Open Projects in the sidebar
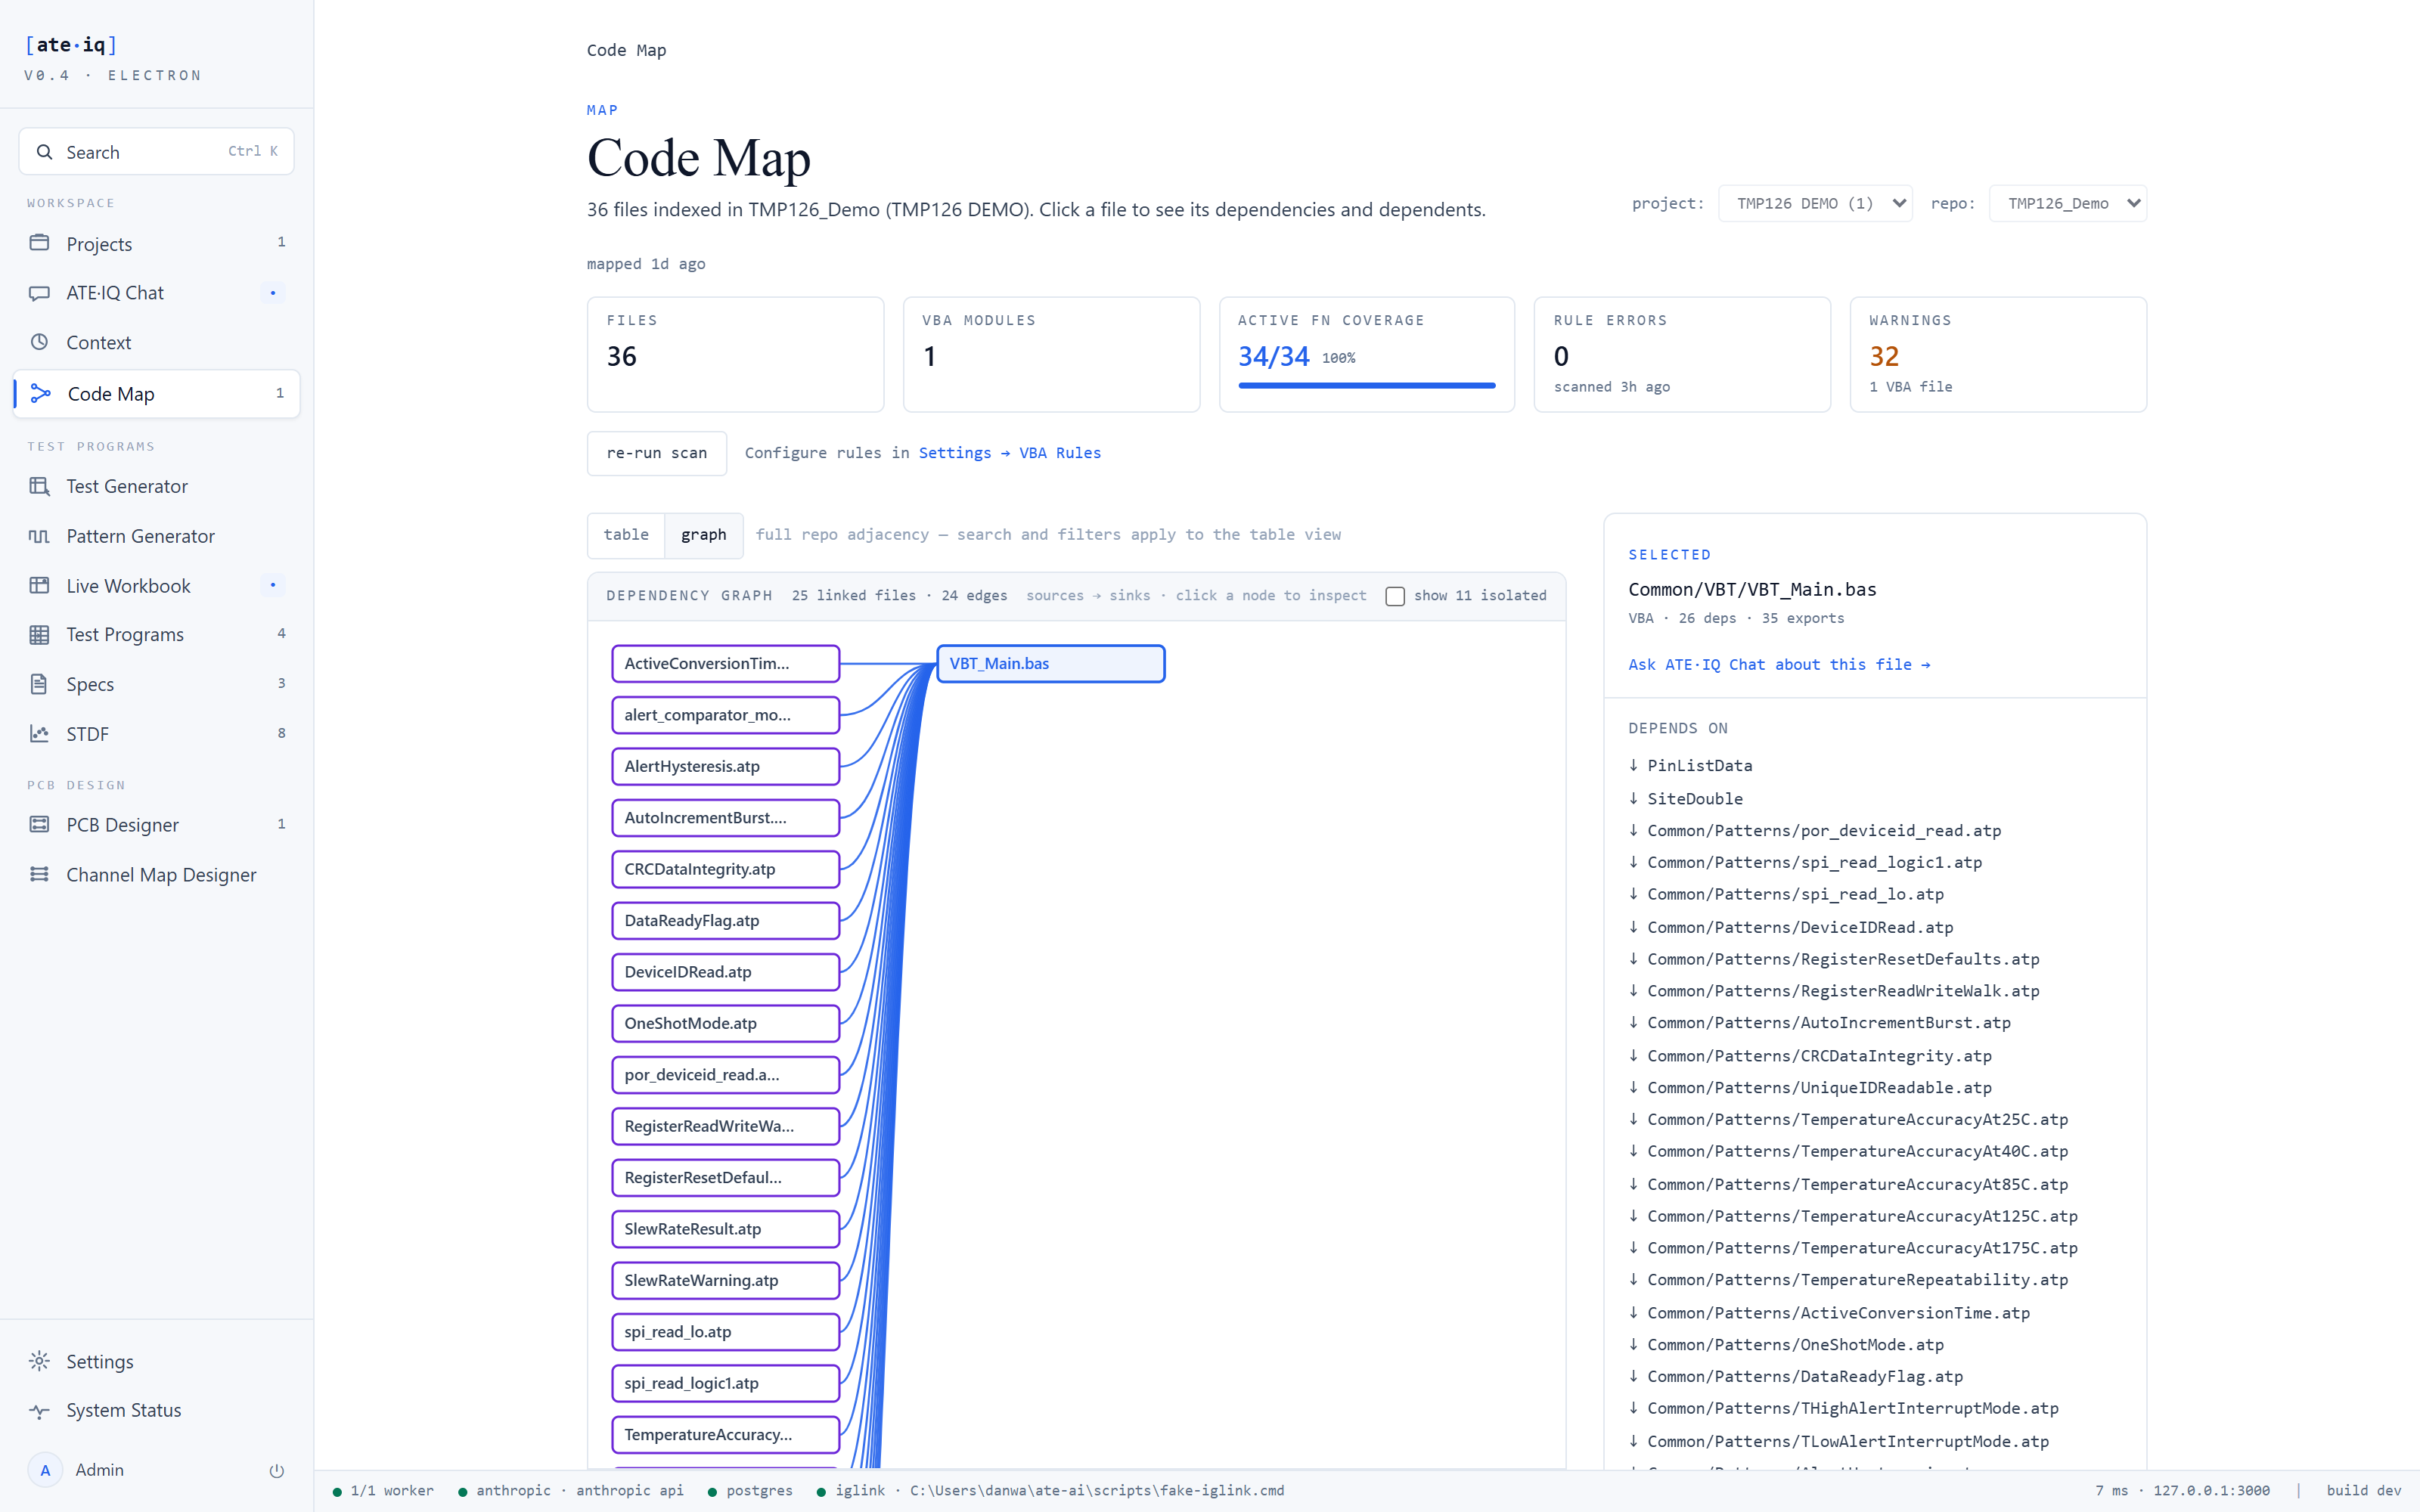Screen dimensions: 2420x1512 coord(157,243)
